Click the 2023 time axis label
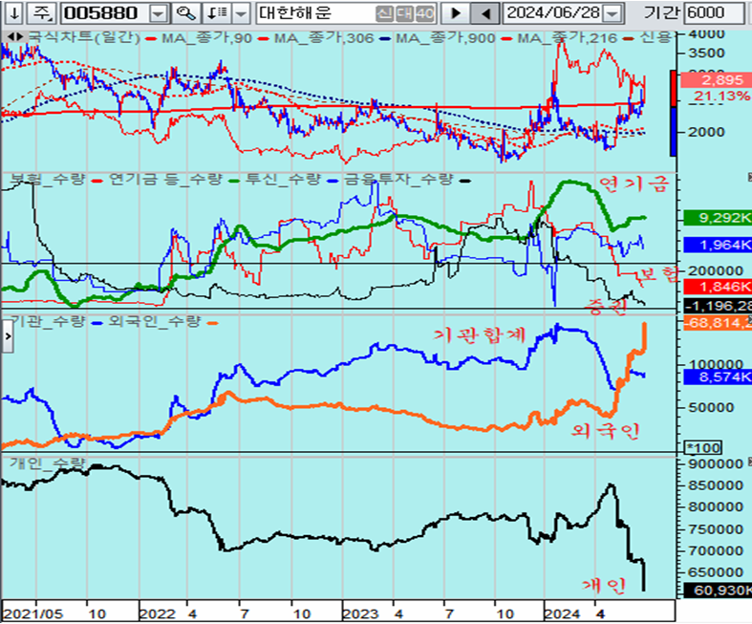Image resolution: width=752 pixels, height=624 pixels. [x=360, y=613]
